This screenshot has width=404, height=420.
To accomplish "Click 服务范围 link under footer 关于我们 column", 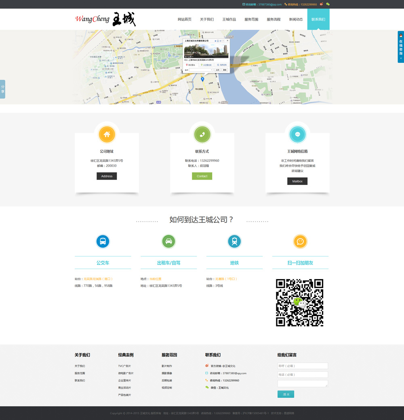I will pos(80,373).
